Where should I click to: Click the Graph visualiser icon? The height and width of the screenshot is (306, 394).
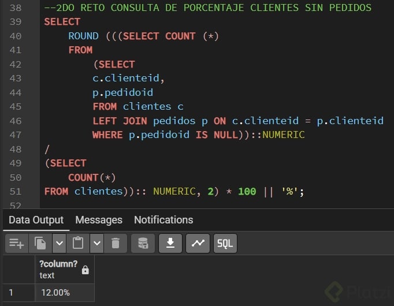198,243
